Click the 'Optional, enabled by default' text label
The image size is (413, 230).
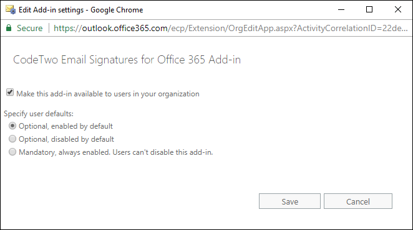point(66,126)
